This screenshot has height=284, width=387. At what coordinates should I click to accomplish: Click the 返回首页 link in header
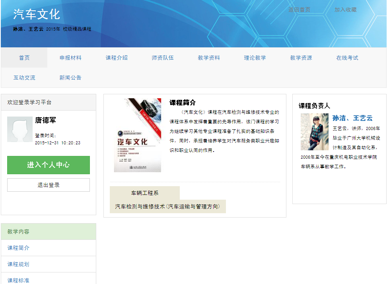coord(299,10)
